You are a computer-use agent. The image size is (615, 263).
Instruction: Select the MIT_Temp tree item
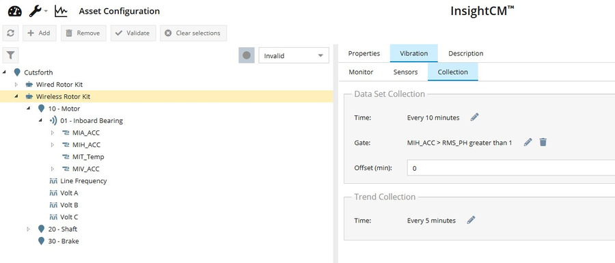point(88,157)
